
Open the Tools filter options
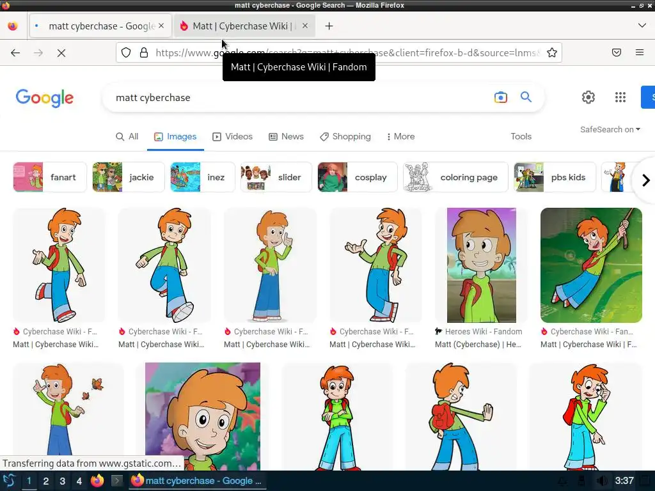[x=521, y=137]
